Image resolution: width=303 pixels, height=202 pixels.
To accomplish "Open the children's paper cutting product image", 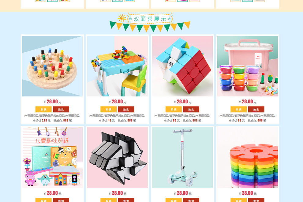I will (x=52, y=158).
